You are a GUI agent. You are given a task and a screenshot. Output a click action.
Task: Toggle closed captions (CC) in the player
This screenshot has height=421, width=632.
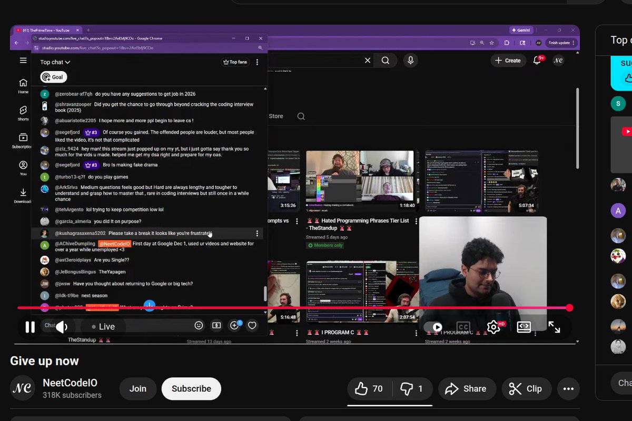[463, 327]
